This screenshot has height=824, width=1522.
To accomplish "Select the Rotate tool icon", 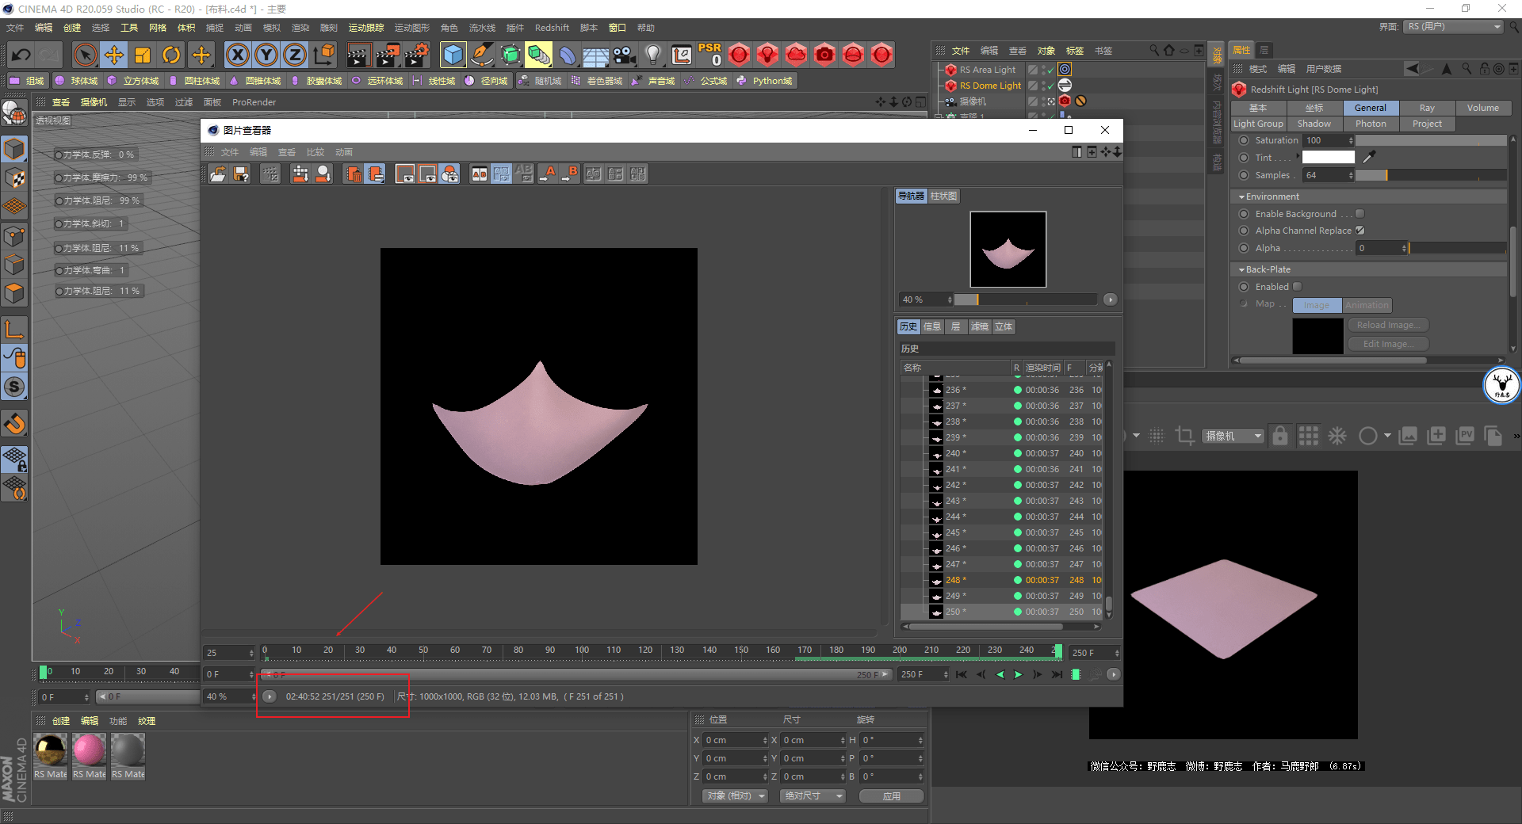I will pos(171,55).
